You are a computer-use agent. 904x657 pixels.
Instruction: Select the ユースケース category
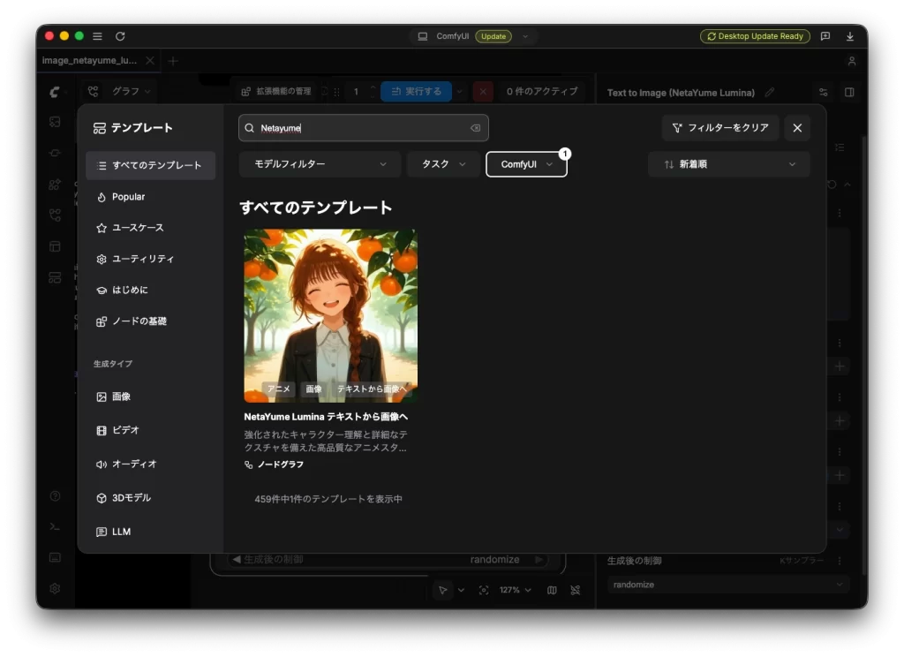coord(150,228)
